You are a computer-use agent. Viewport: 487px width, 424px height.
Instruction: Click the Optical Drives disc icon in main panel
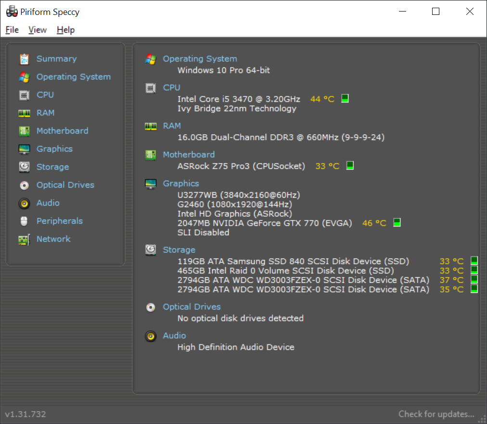(151, 307)
